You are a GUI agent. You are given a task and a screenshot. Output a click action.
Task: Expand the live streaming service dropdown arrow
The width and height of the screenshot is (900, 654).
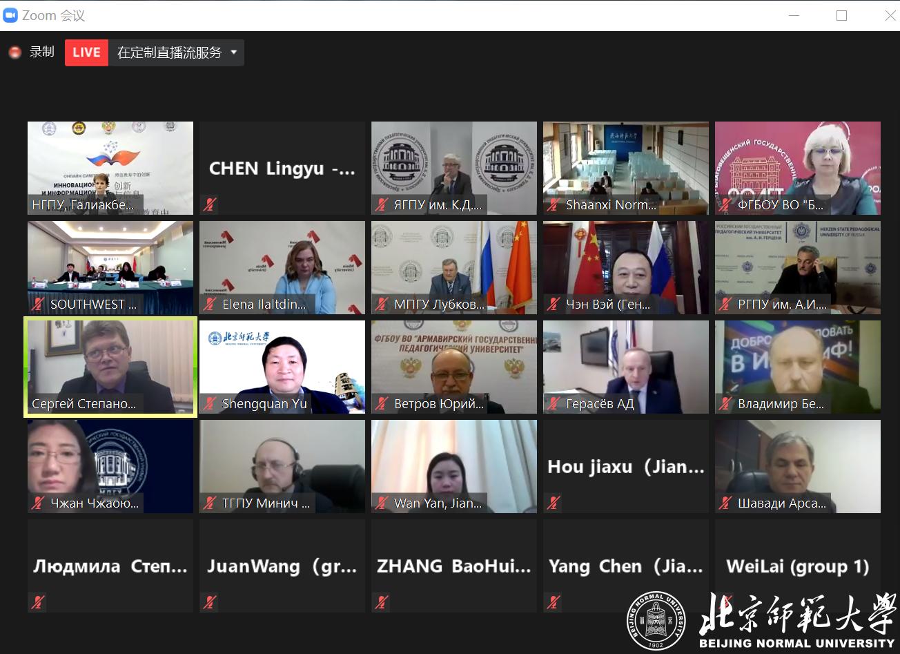[233, 52]
